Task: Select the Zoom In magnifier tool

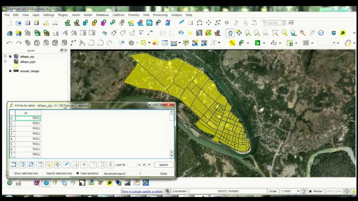Action: 247,33
